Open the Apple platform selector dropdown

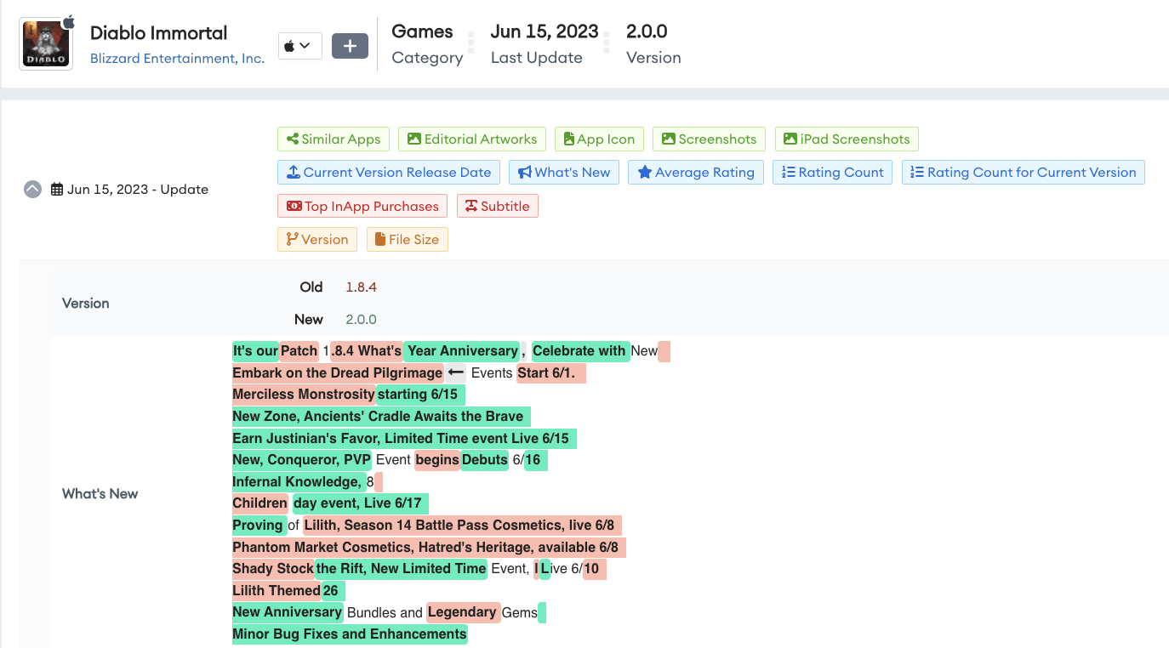coord(299,46)
